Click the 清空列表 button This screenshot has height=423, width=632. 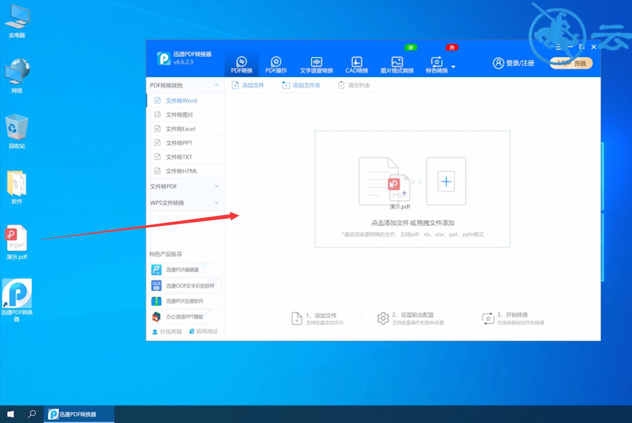[354, 85]
